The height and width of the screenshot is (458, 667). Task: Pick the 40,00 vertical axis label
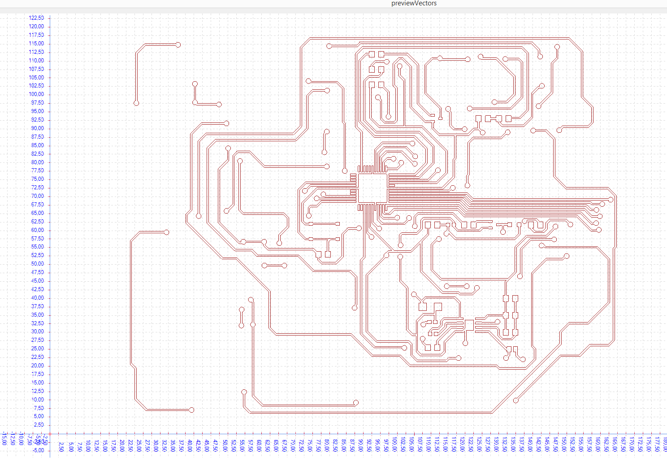point(38,298)
